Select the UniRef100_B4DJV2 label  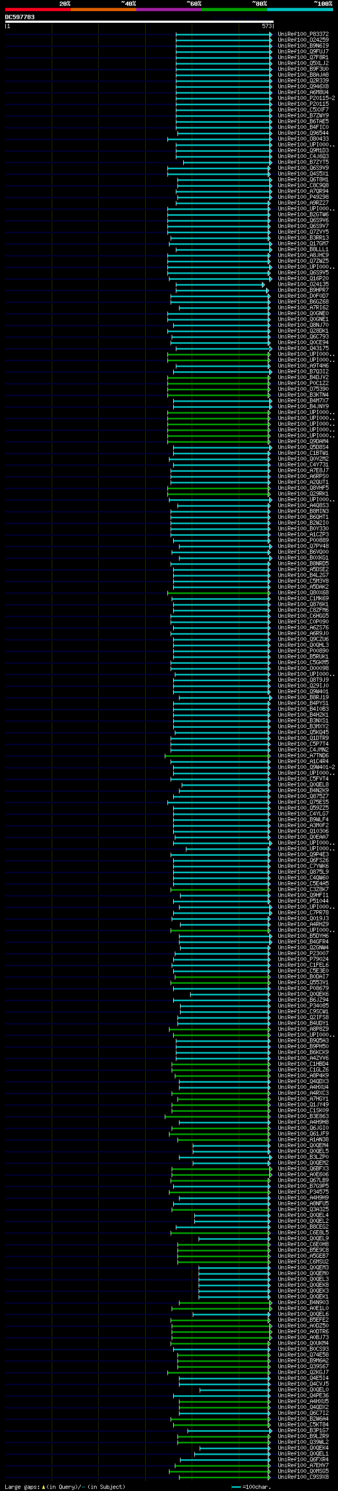303,378
